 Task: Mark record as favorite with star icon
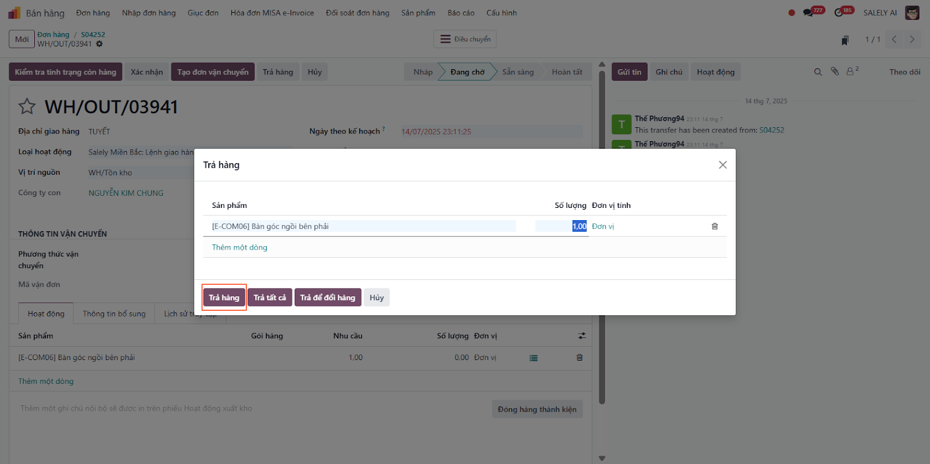pyautogui.click(x=27, y=107)
